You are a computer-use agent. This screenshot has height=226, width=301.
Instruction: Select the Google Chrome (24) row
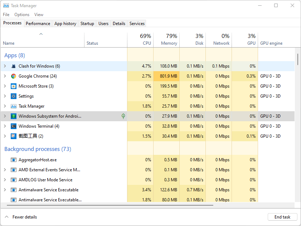coord(147,76)
